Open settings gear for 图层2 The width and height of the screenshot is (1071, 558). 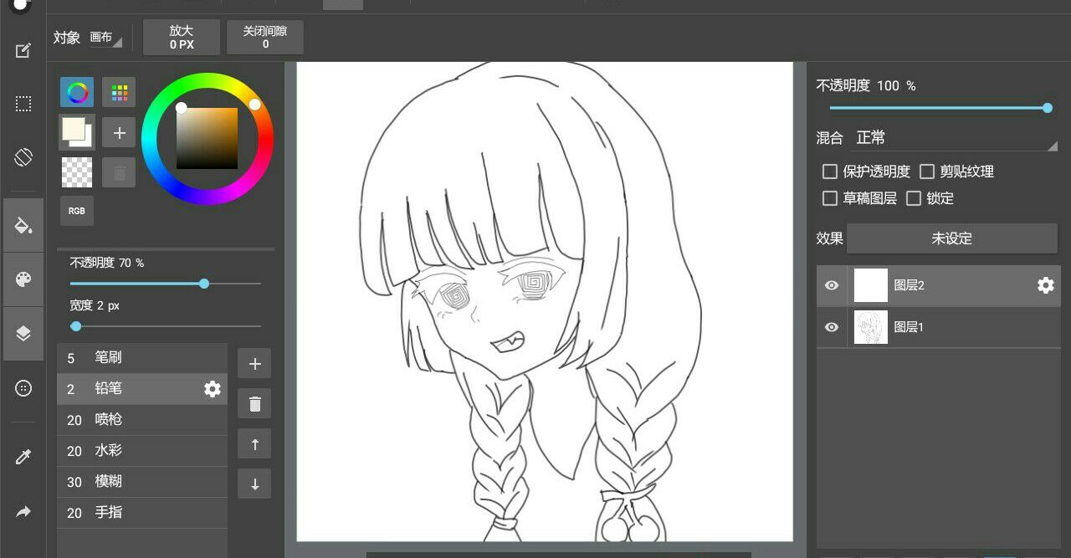tap(1045, 285)
